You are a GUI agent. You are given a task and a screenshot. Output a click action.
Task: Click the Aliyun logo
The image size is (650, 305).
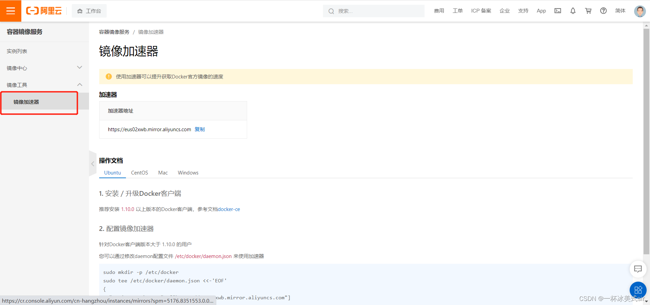pyautogui.click(x=44, y=11)
